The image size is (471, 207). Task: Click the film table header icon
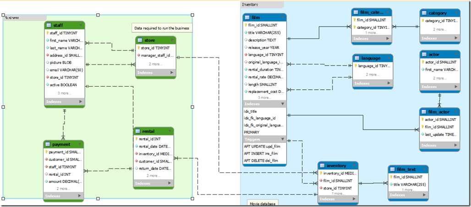(x=247, y=17)
